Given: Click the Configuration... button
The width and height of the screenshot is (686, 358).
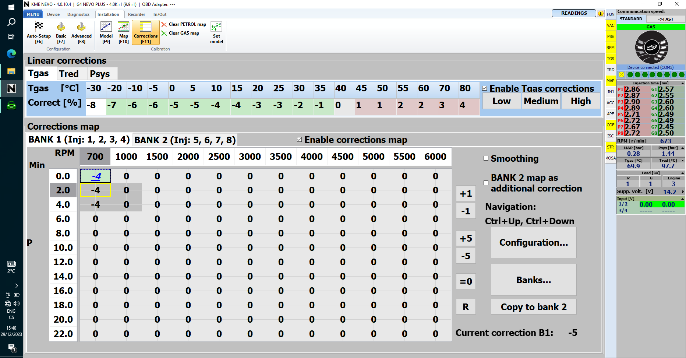Looking at the screenshot, I should click(x=533, y=243).
